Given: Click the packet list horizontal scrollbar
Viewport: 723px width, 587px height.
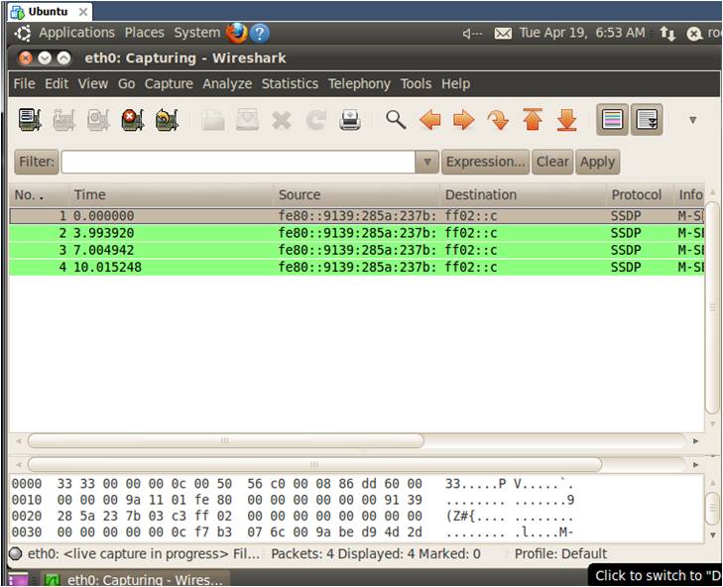Looking at the screenshot, I should coord(226,441).
